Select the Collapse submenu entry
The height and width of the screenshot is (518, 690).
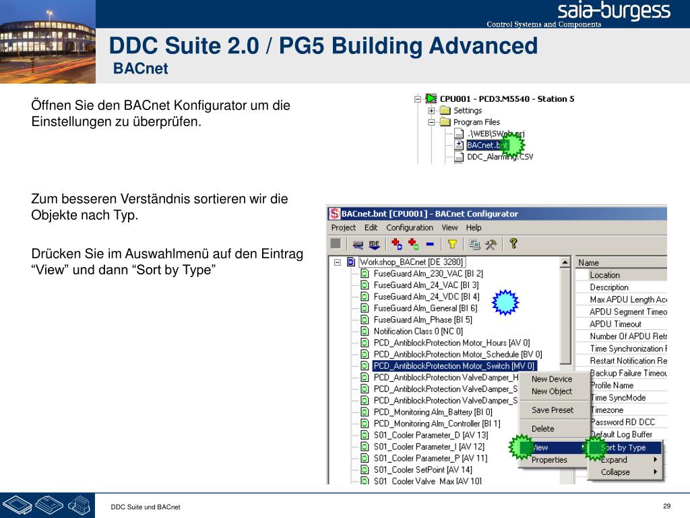[x=625, y=471]
